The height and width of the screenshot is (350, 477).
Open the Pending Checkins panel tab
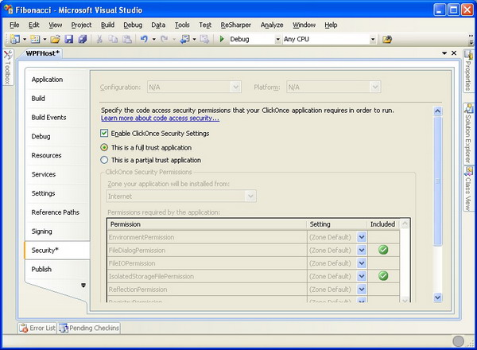(x=89, y=328)
